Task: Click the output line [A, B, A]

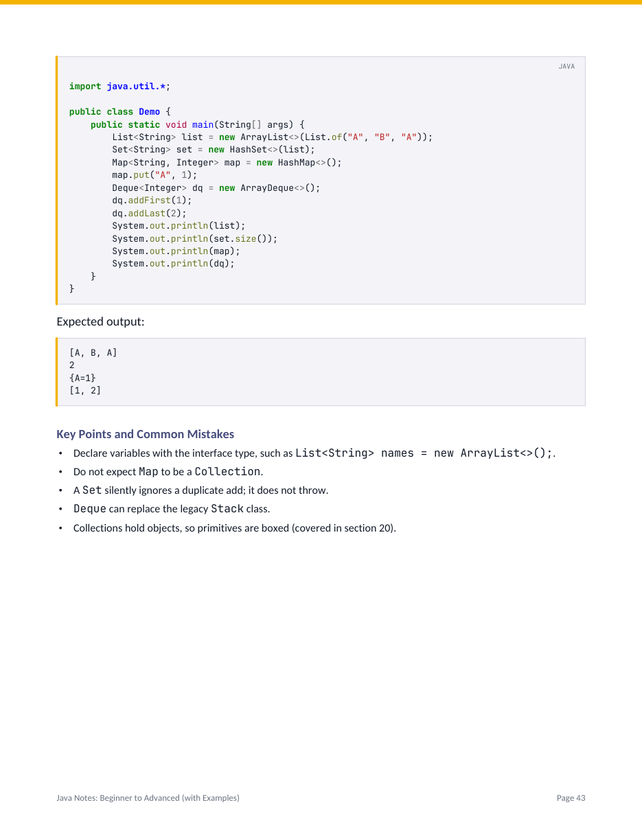Action: point(93,353)
